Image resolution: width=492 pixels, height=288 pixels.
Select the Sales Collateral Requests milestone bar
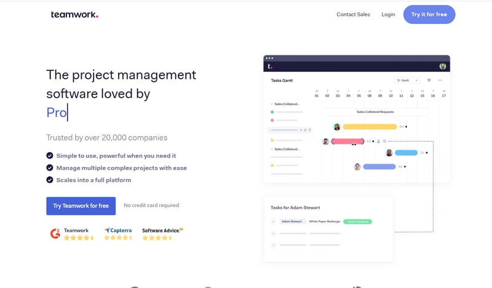[x=375, y=112]
